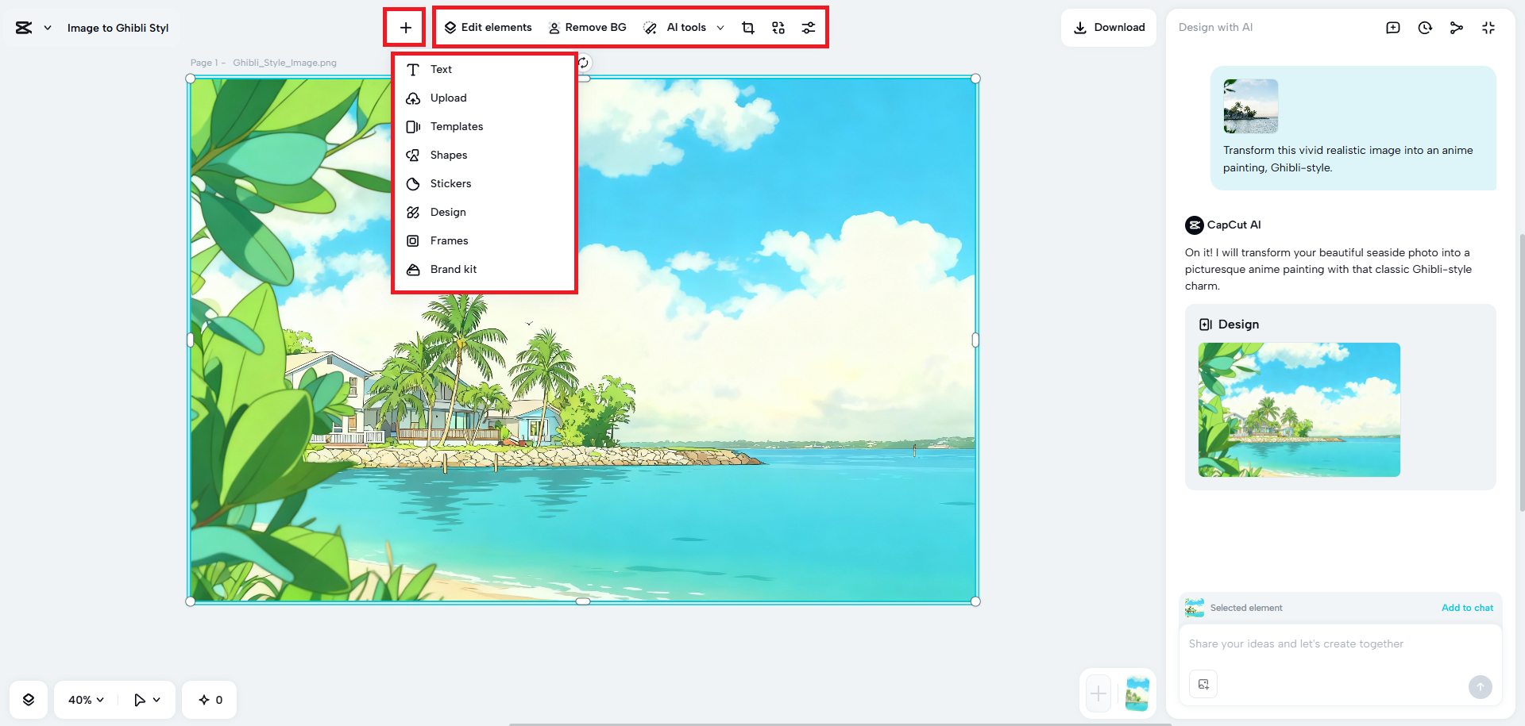1525x726 pixels.
Task: Choose Text from the add menu
Action: pos(485,70)
